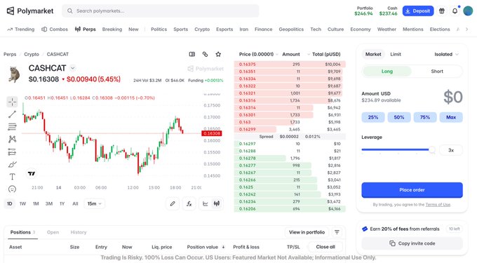477x263 pixels.
Task: Click the Polymarket logo
Action: pos(29,11)
